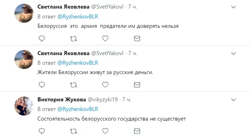Retweet the first Светлана Яковлева tweet
The image size is (250, 137).
coord(73,39)
